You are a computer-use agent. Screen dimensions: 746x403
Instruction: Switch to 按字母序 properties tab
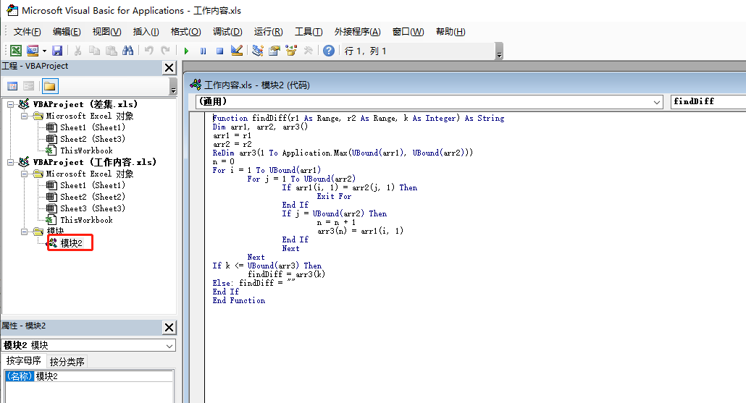23,361
